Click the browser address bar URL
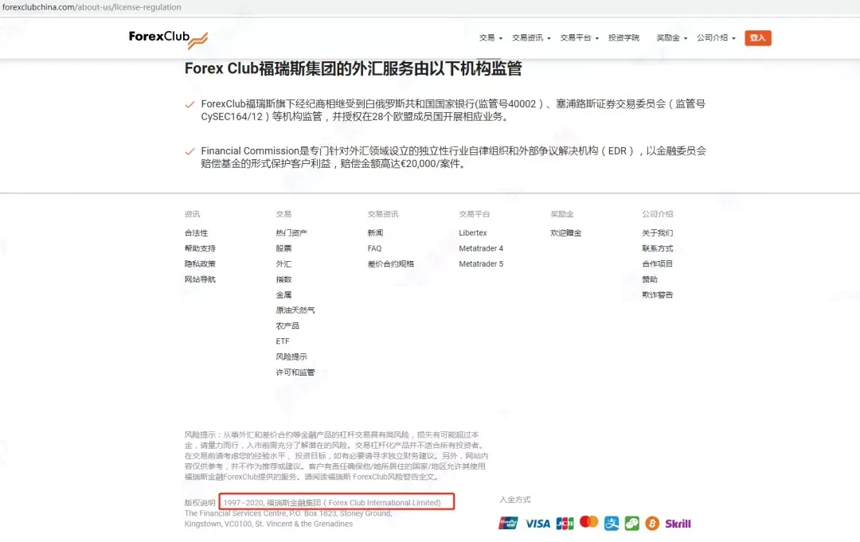860x542 pixels. (92, 7)
